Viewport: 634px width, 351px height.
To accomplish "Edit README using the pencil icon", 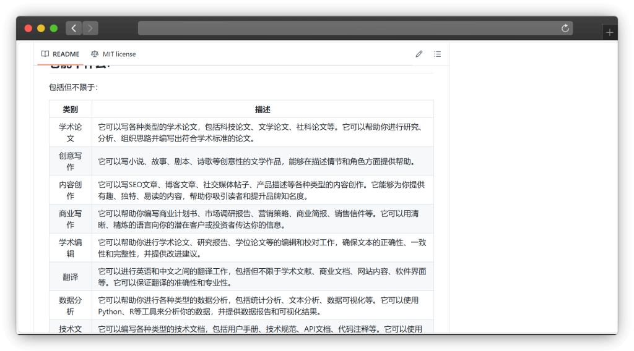I will point(419,54).
